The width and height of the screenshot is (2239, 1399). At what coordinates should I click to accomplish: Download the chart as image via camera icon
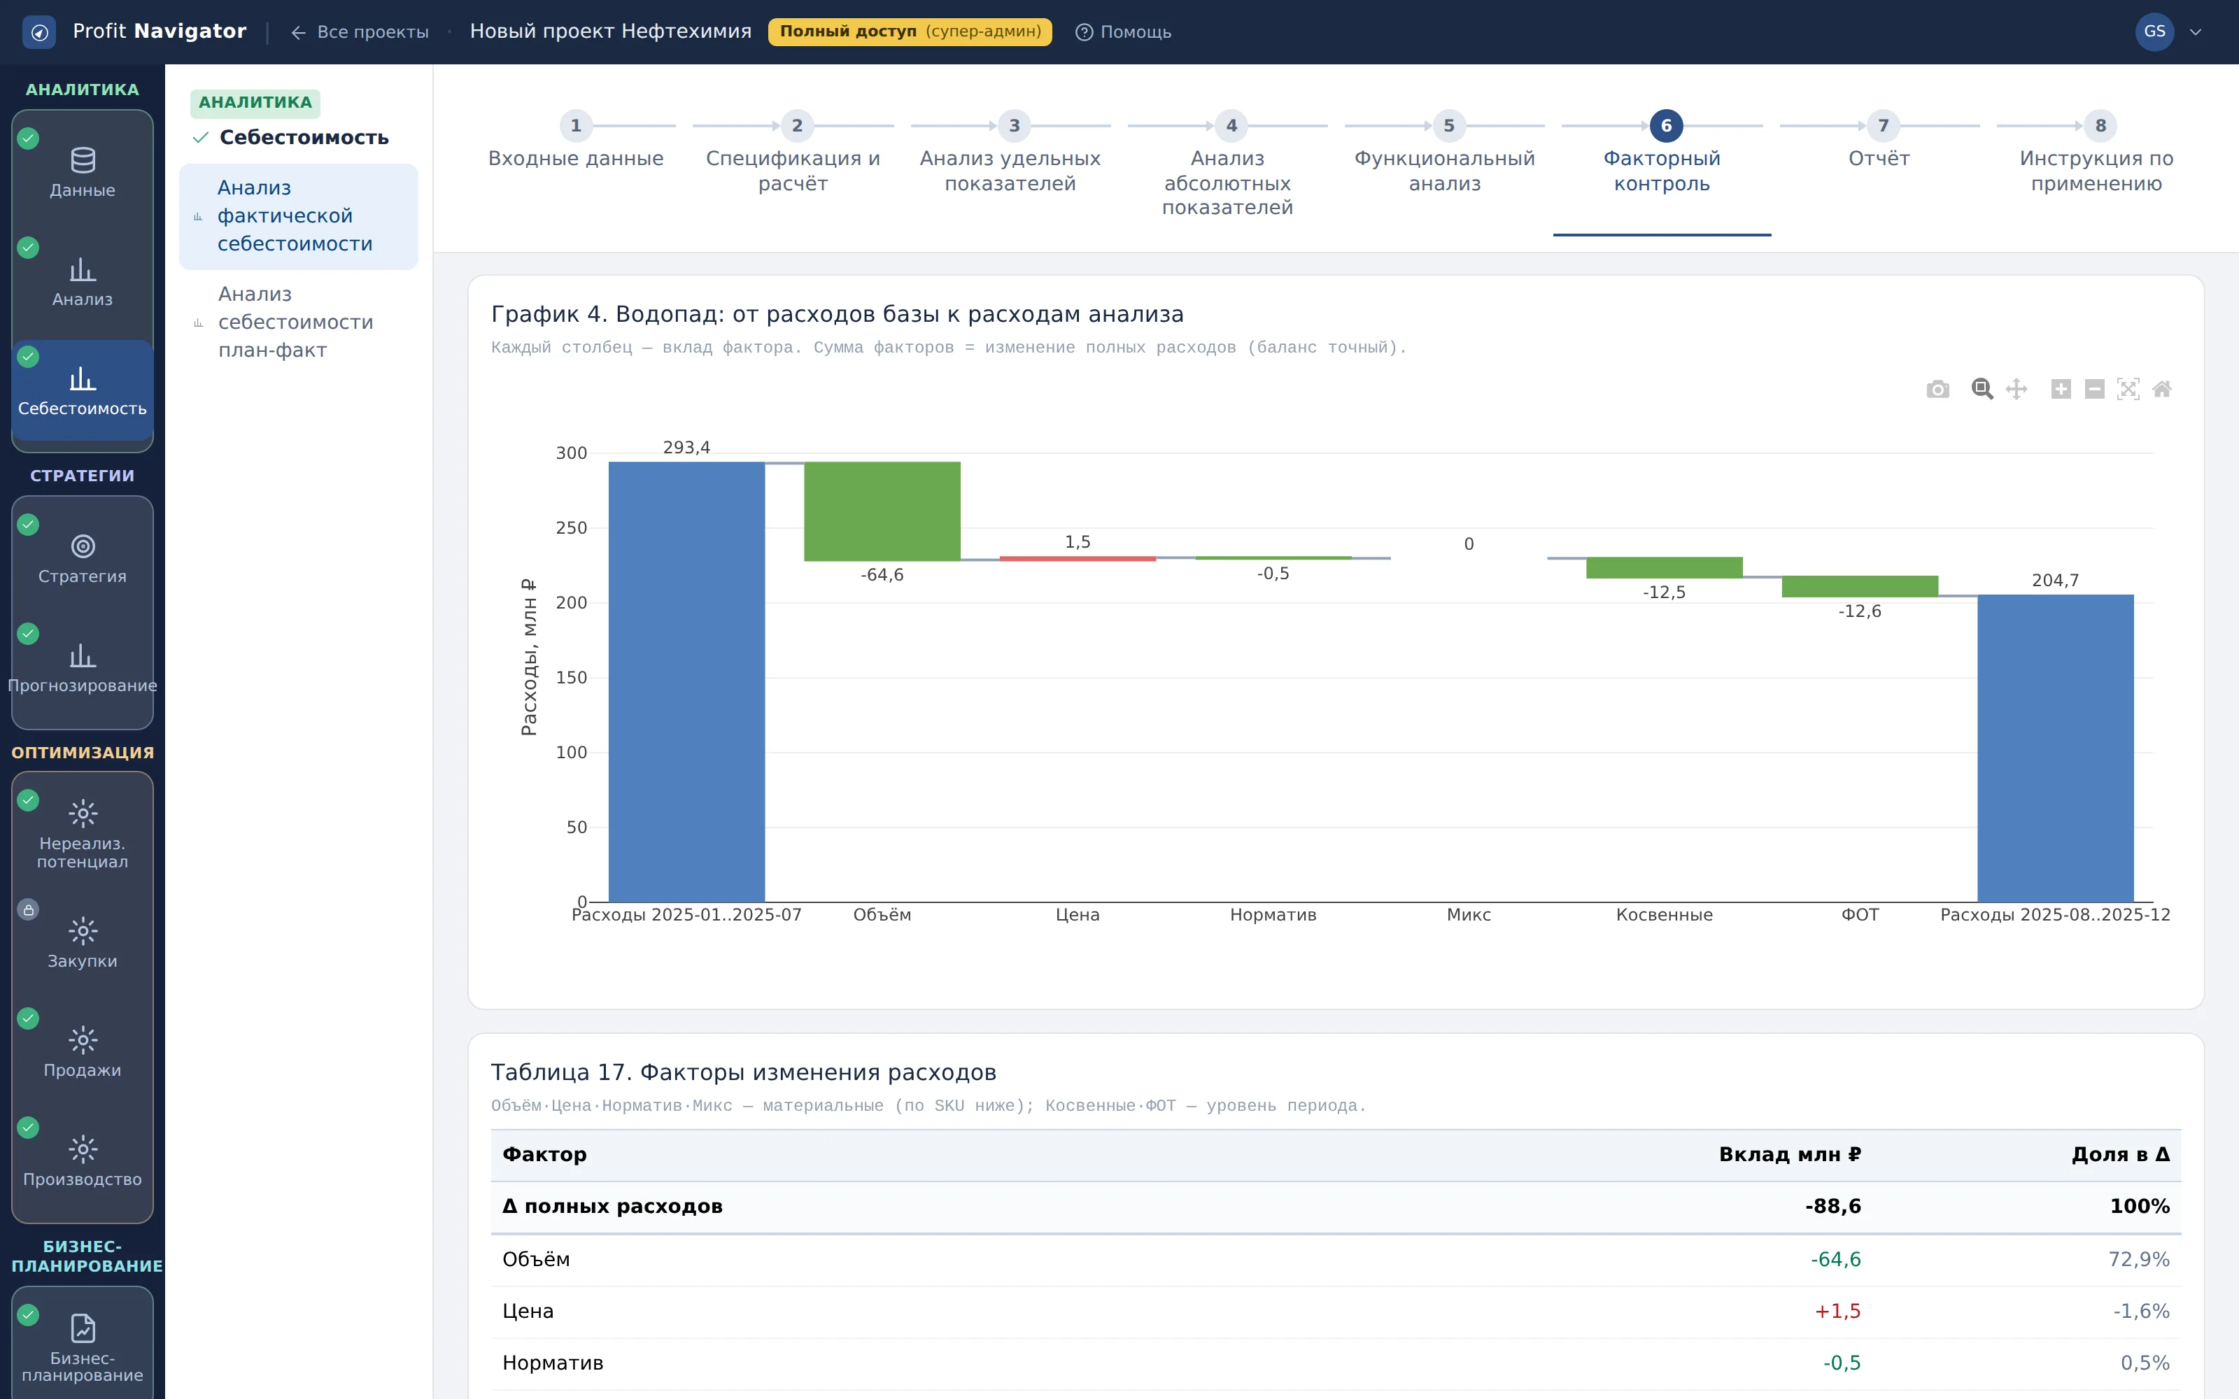[x=1937, y=390]
